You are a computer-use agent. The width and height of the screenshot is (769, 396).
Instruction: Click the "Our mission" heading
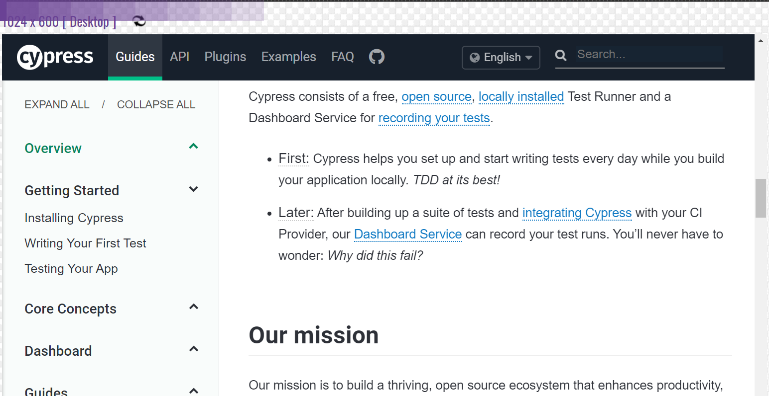314,335
